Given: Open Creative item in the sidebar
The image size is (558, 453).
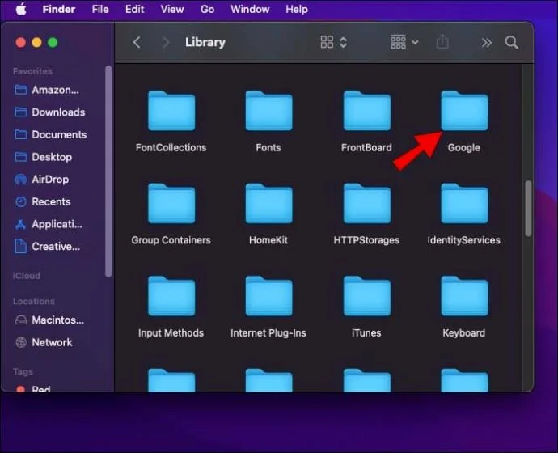Looking at the screenshot, I should (x=47, y=246).
